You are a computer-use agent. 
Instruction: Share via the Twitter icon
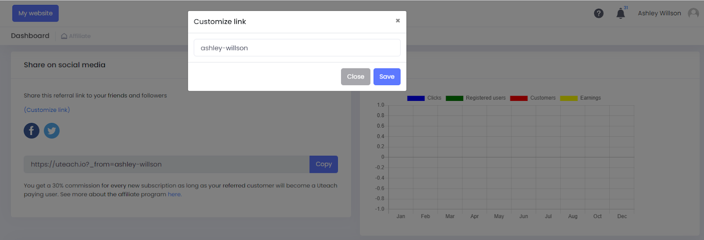(x=52, y=131)
